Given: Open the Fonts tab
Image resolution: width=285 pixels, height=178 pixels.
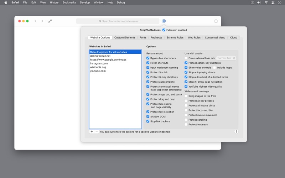Looking at the screenshot, I should (143, 38).
